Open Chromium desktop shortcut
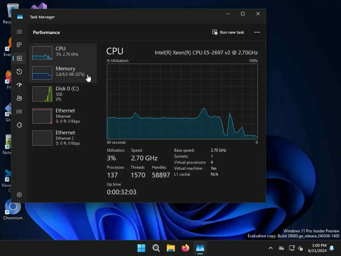Screen dimensions: 341x256 (13, 210)
